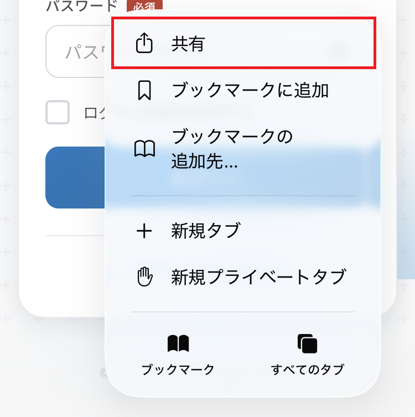Viewport: 415px width, 417px height.
Task: Click the plus icon for new tab
Action: click(144, 231)
